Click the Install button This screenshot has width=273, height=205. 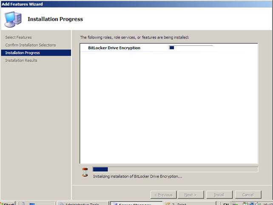click(219, 195)
